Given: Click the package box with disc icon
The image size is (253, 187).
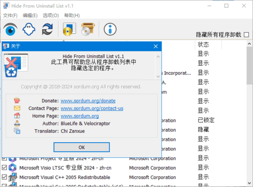Looking at the screenshot, I should (88, 29).
